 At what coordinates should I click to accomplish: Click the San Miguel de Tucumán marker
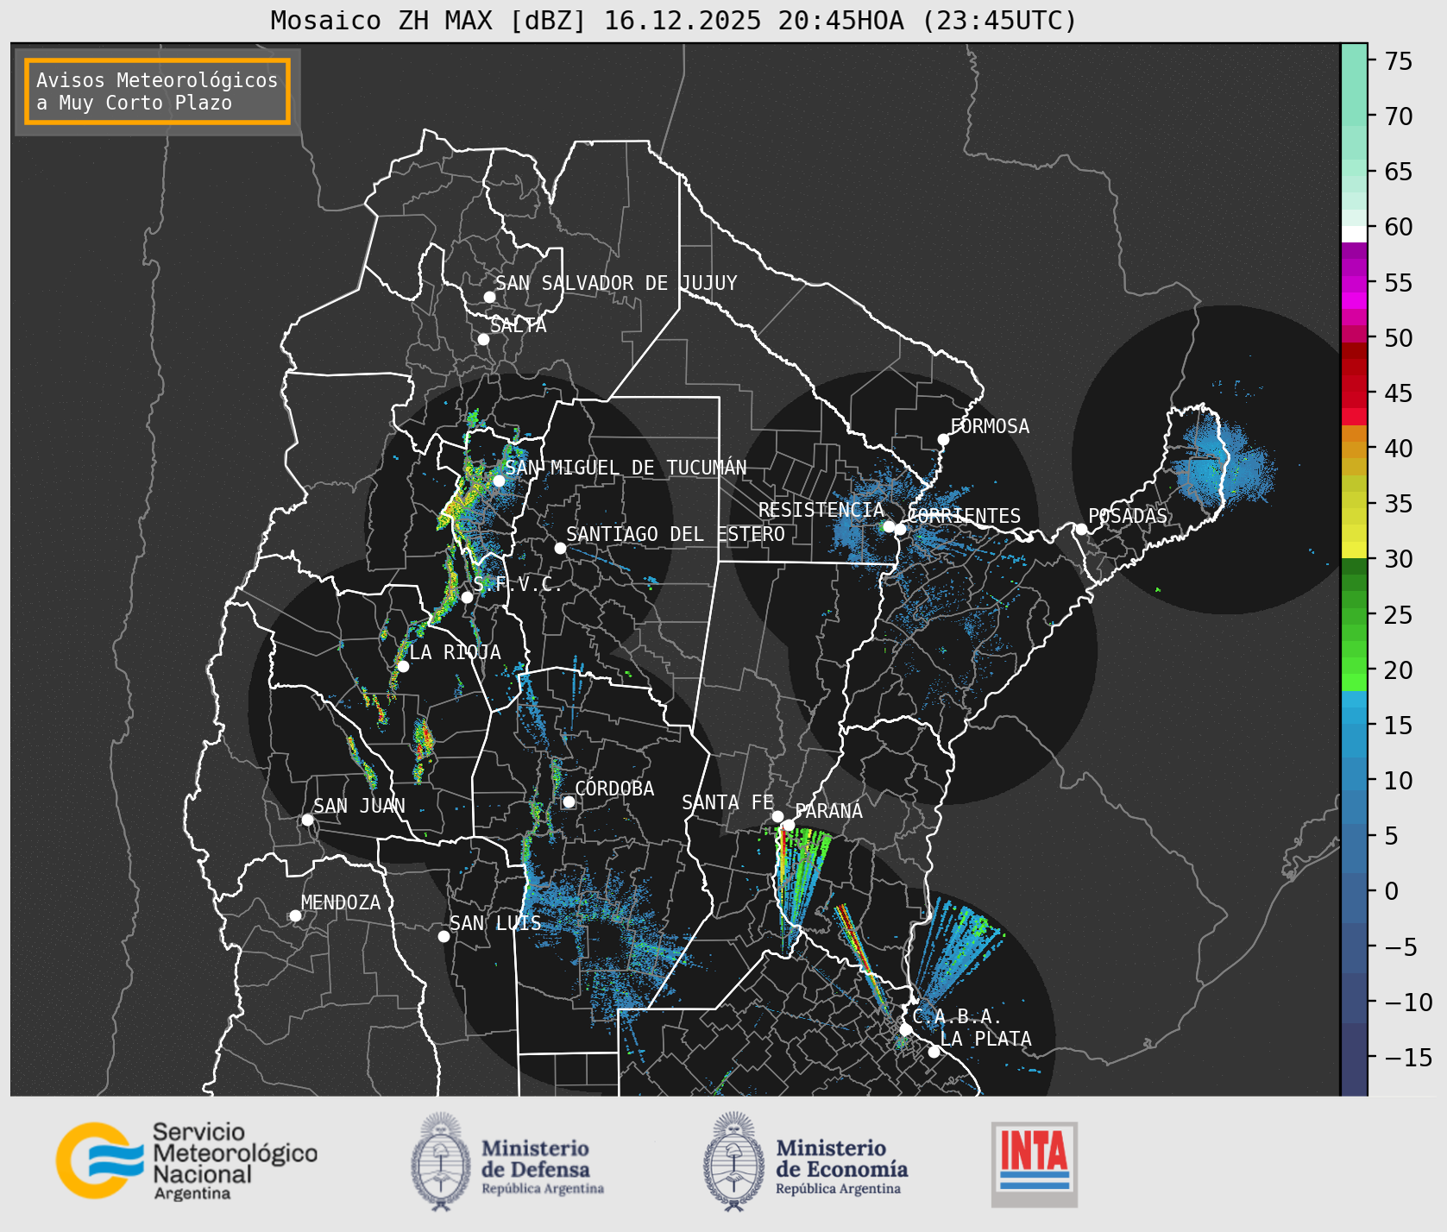pyautogui.click(x=499, y=481)
